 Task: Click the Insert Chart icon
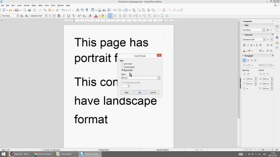coord(104,10)
